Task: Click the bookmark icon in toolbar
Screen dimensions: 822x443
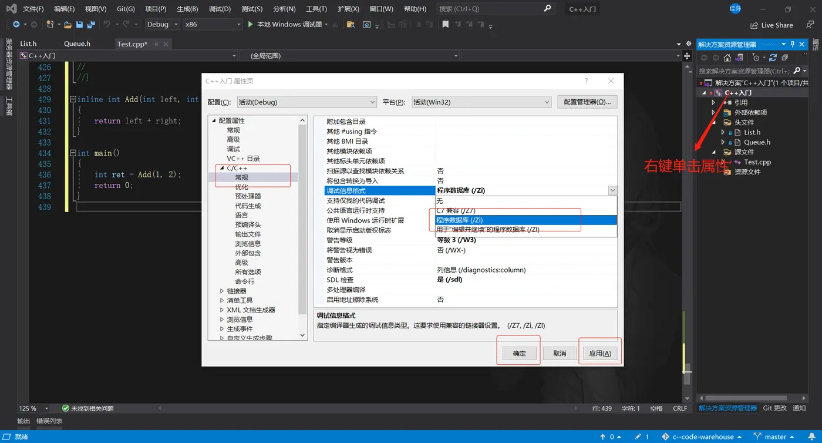Action: pos(446,25)
